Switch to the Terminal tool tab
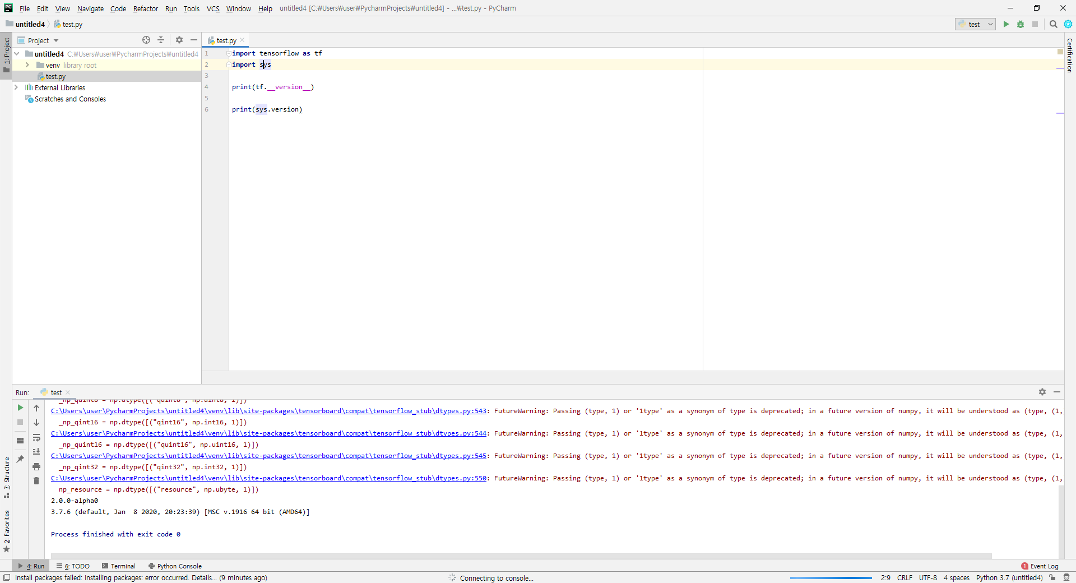The height and width of the screenshot is (583, 1076). pos(119,566)
